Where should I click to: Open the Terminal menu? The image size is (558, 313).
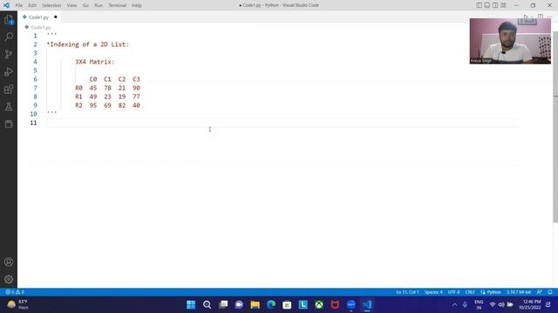[118, 5]
